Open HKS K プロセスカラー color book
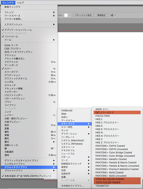143x189 pixels. pos(117,129)
